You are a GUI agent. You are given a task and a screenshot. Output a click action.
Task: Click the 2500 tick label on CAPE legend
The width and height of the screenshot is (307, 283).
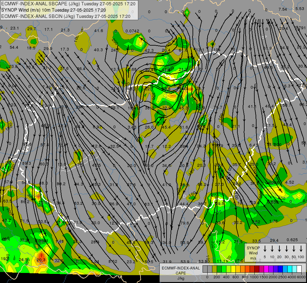click(x=283, y=277)
